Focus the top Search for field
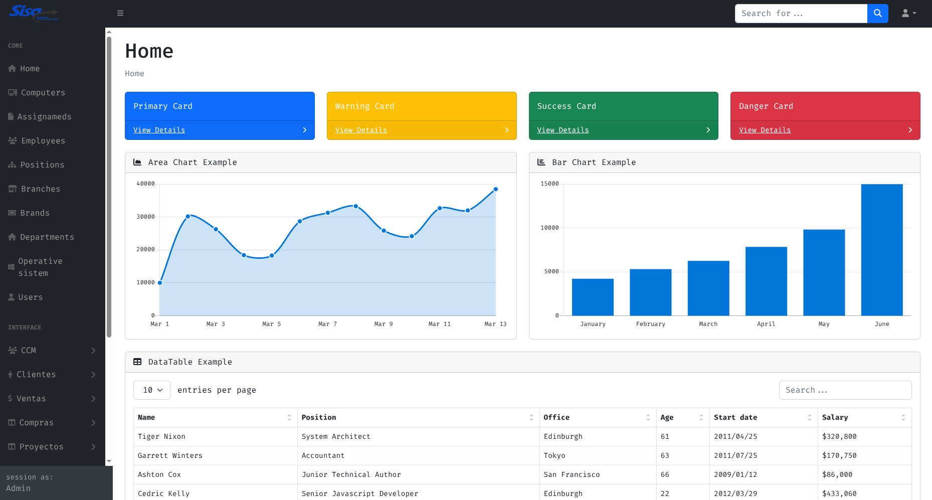Screen dimensions: 932x500 coord(801,14)
